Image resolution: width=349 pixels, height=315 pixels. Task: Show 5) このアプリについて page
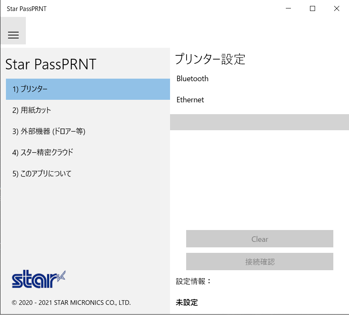pyautogui.click(x=88, y=174)
